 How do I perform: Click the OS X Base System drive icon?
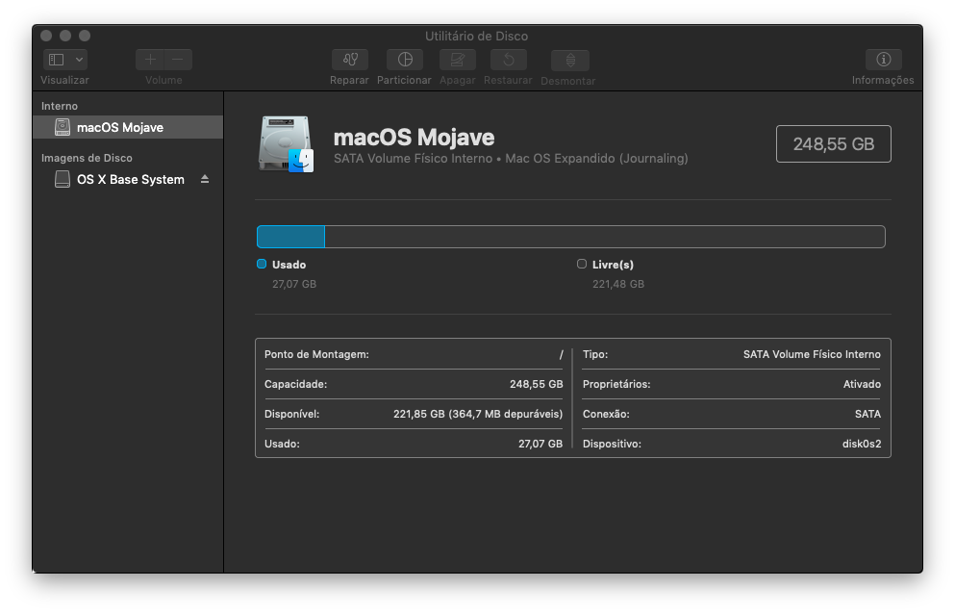click(x=63, y=179)
